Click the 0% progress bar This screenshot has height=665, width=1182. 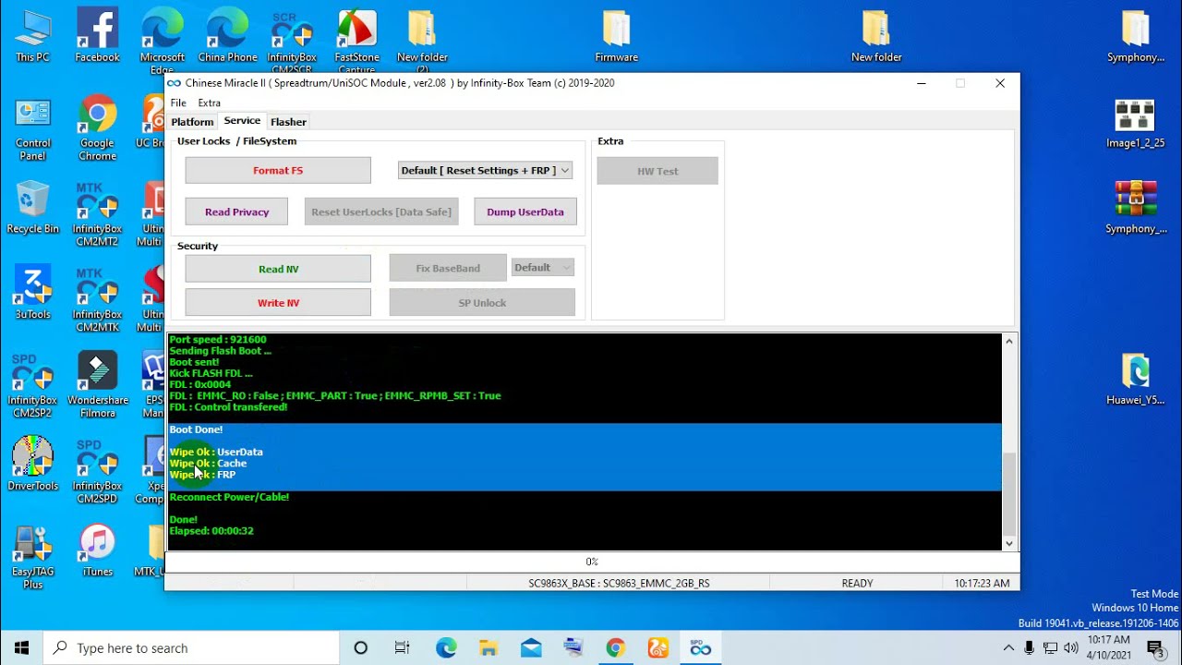(x=592, y=562)
